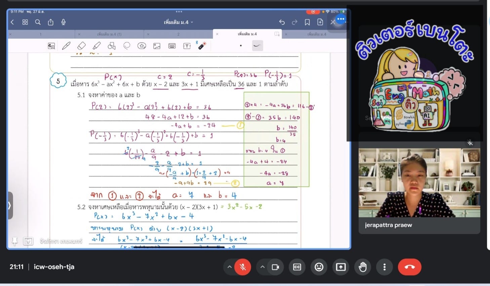Toggle the camera on or off
The image size is (490, 286).
[x=275, y=267]
